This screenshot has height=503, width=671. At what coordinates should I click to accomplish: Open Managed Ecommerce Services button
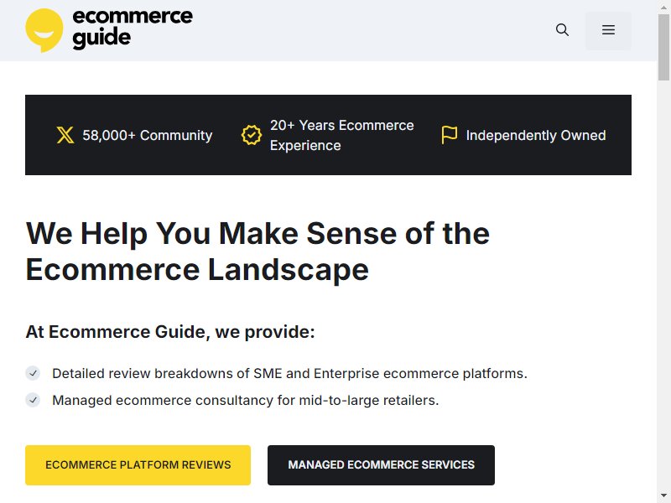[381, 465]
